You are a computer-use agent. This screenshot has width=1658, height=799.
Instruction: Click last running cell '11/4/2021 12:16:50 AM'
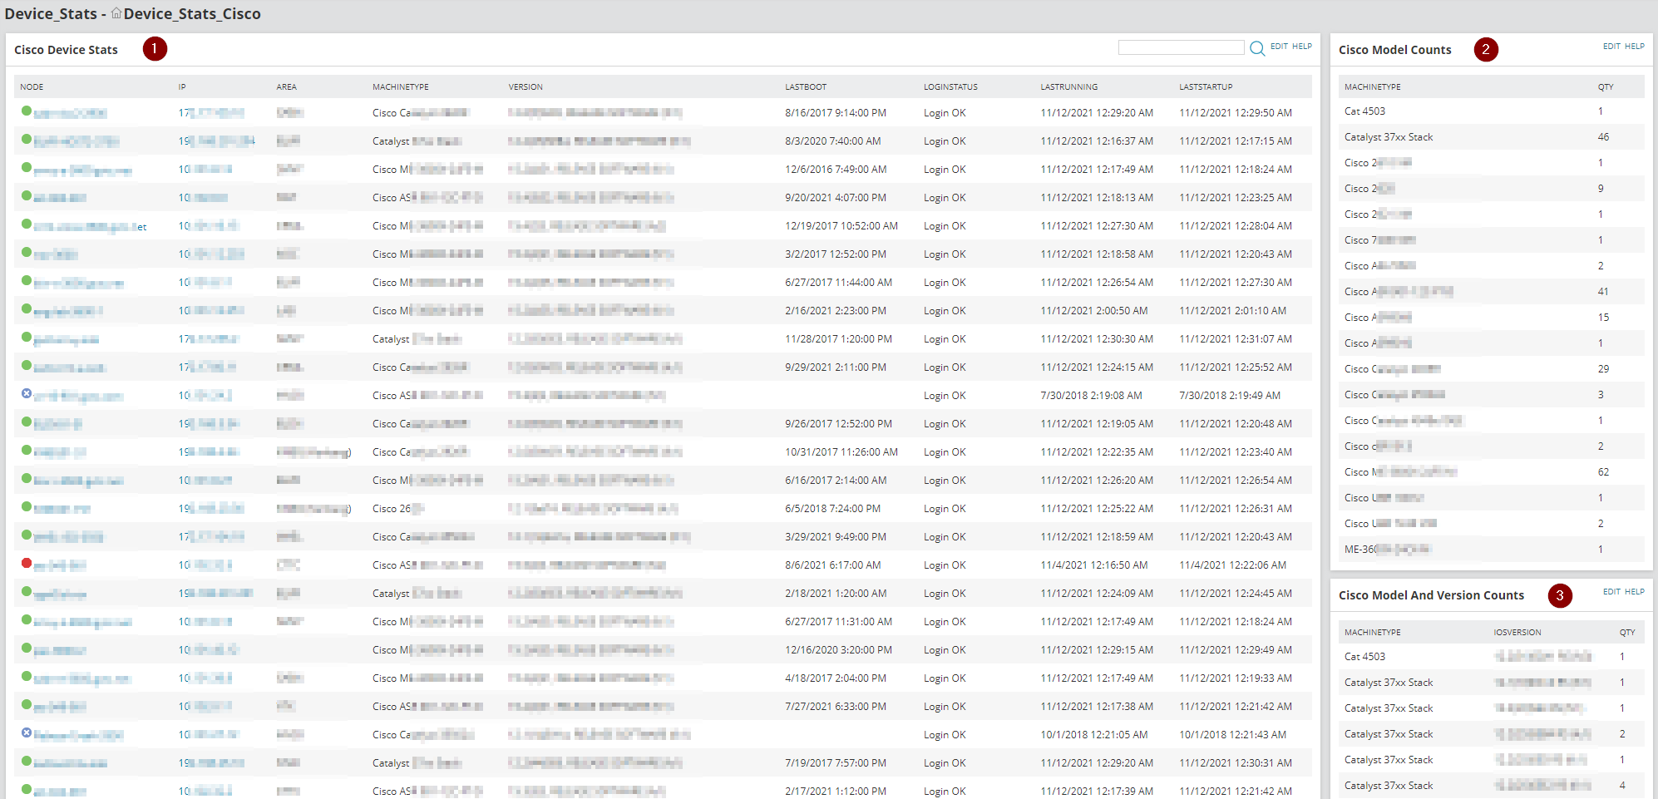click(1094, 565)
